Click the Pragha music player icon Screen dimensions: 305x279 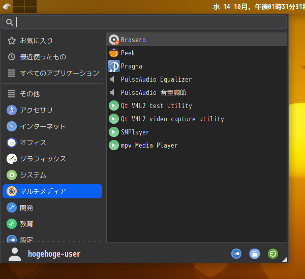coord(114,66)
